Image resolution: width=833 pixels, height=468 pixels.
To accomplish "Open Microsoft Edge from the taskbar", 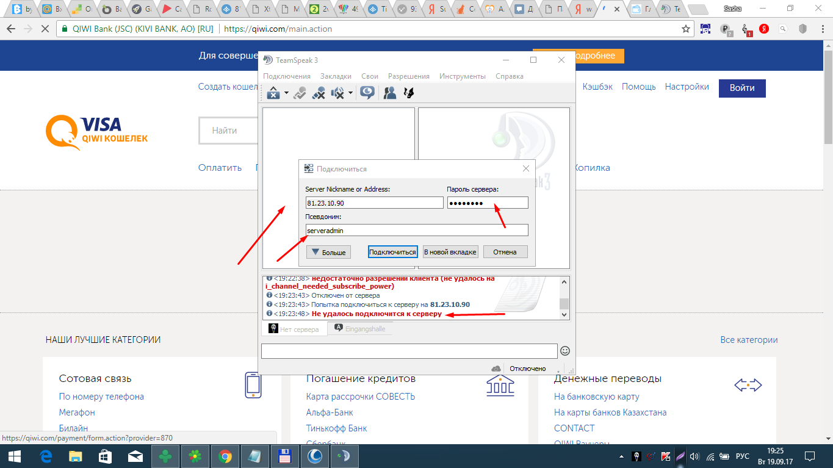I will pos(46,456).
